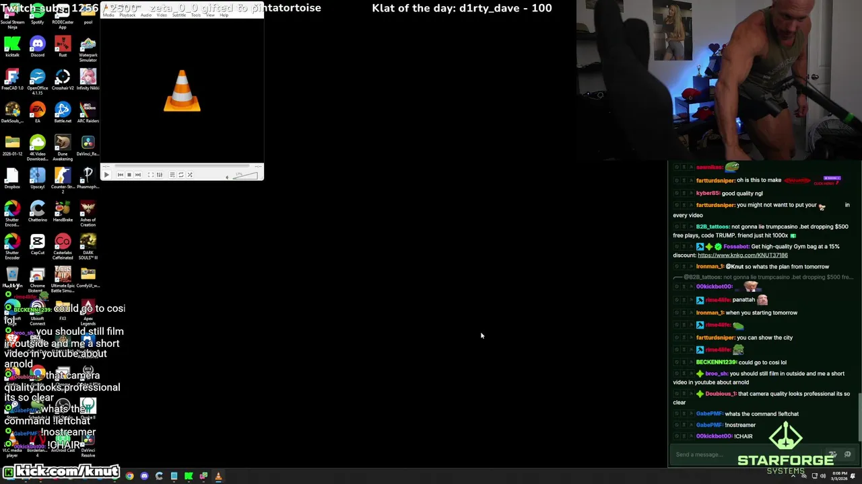Screen dimensions: 862x484
Task: Open VLC extended settings button
Action: [x=160, y=175]
